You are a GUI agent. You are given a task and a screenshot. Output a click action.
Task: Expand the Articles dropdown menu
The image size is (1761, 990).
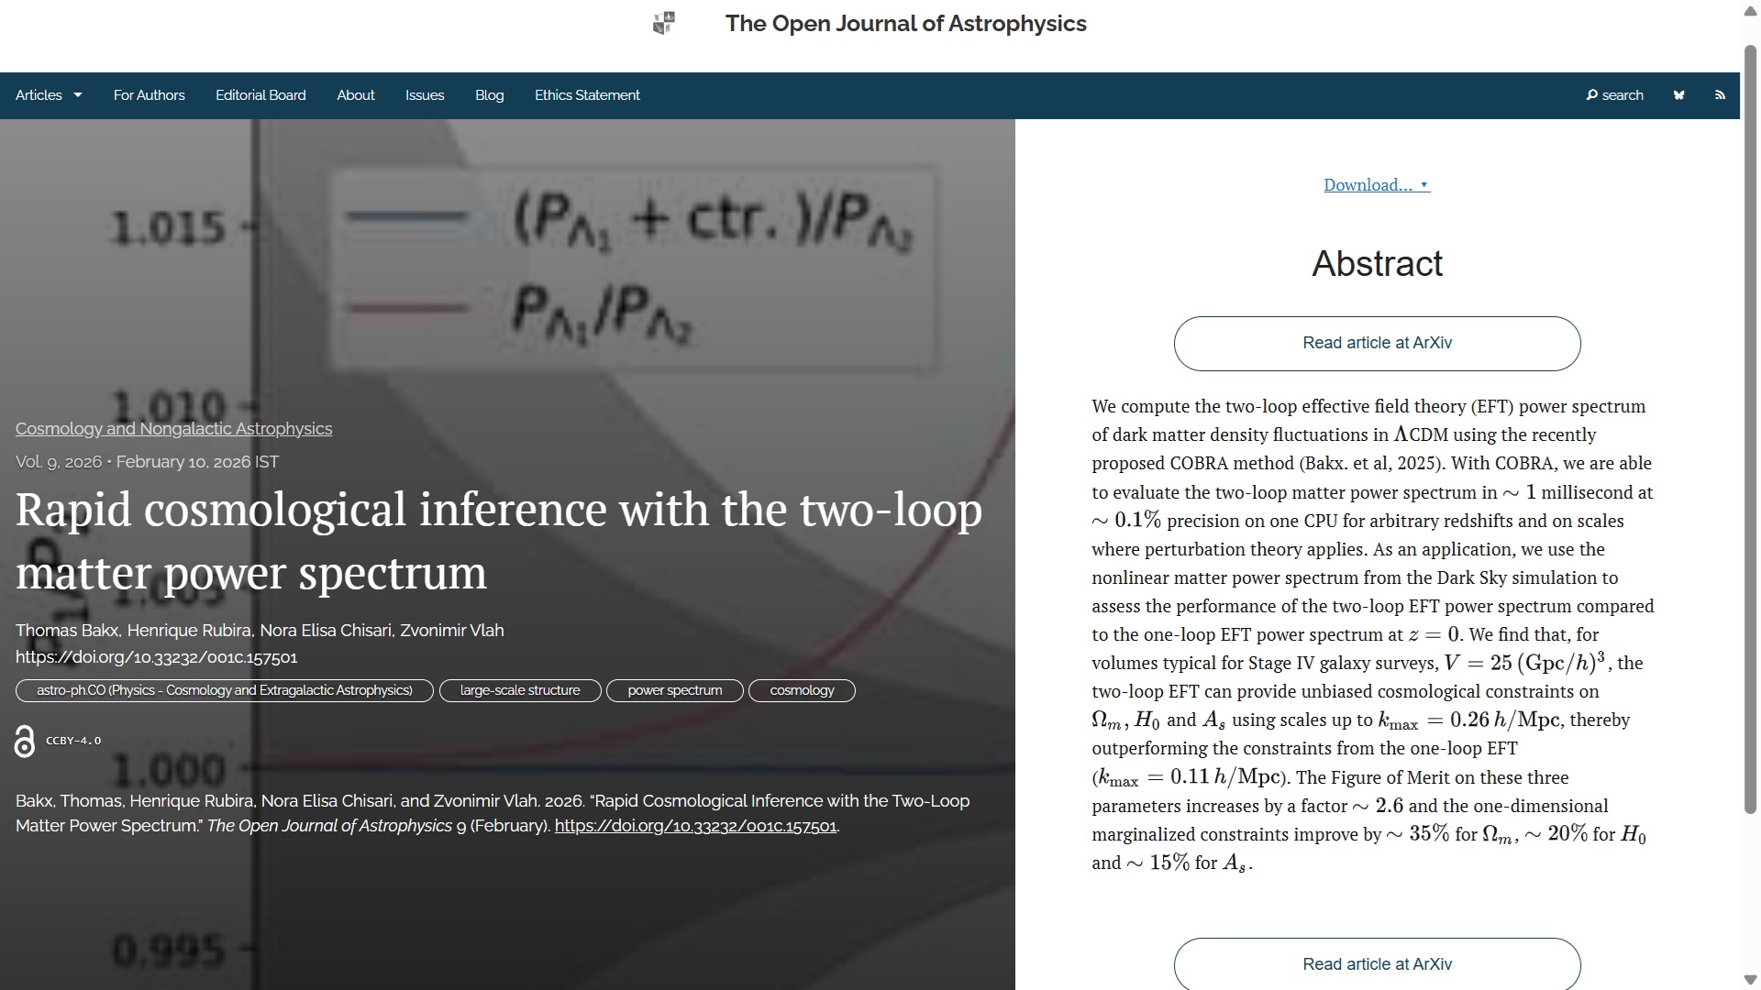(49, 95)
